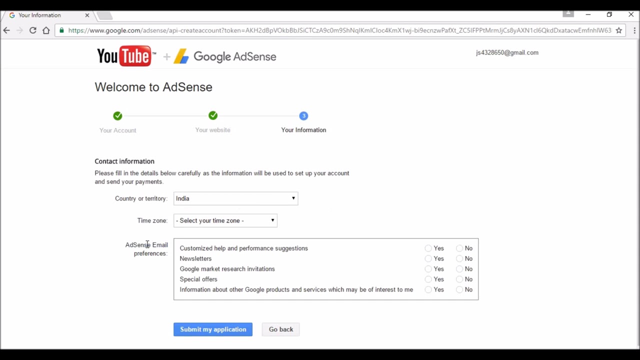Open the Country or territory dropdown
This screenshot has width=640, height=360.
(x=235, y=198)
